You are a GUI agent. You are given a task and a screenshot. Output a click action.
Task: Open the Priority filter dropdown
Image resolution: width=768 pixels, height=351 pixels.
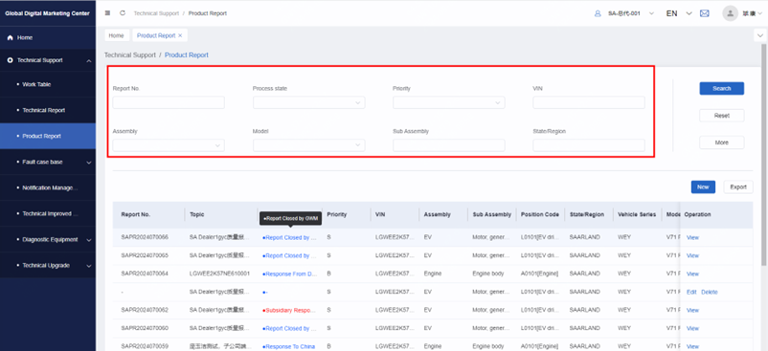pos(449,102)
